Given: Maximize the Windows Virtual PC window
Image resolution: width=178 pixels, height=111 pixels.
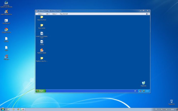Looking at the screenshot, I should (x=143, y=10).
